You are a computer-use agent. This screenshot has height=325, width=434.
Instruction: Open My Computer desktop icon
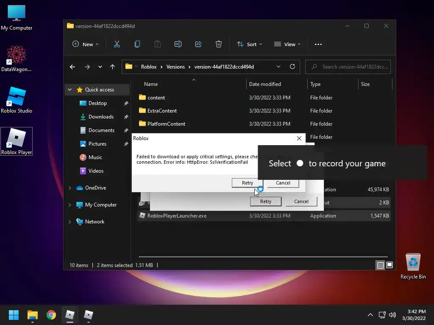coord(17,17)
